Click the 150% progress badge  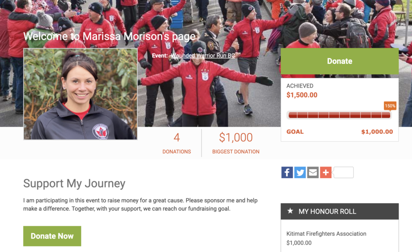[x=390, y=106]
